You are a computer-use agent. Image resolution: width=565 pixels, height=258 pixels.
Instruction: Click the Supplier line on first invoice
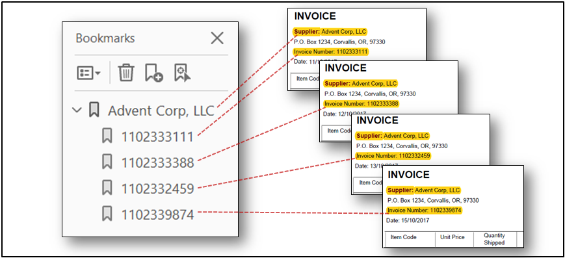pyautogui.click(x=330, y=32)
